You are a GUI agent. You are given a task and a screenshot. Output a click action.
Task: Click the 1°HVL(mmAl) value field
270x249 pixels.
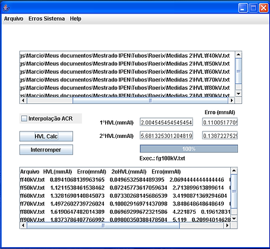[x=166, y=123]
